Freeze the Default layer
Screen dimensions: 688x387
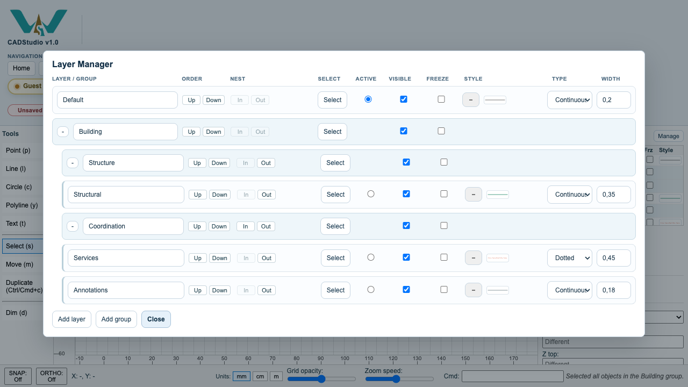tap(441, 99)
